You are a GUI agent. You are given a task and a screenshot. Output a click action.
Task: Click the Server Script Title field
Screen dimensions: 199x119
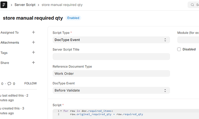(111, 56)
